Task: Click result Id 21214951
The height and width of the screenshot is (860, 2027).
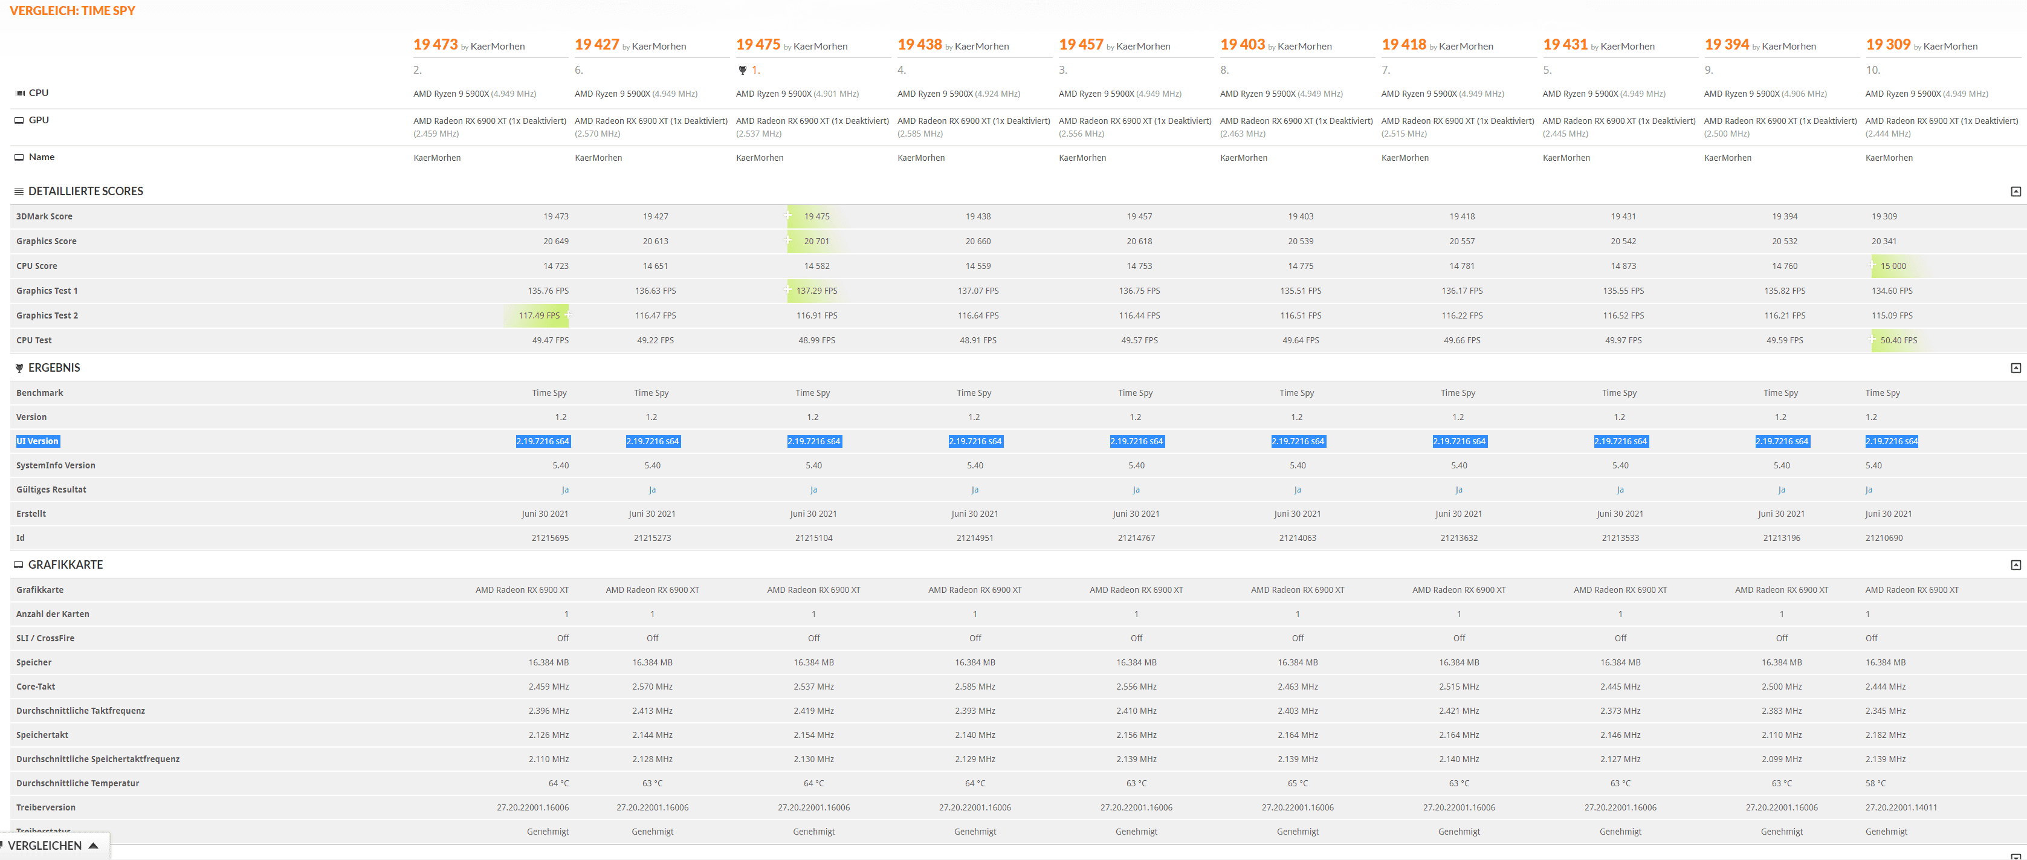Action: pyautogui.click(x=975, y=538)
